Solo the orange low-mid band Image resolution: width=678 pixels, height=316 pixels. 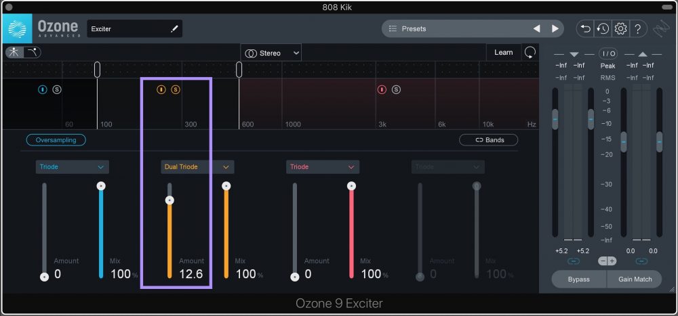[175, 89]
